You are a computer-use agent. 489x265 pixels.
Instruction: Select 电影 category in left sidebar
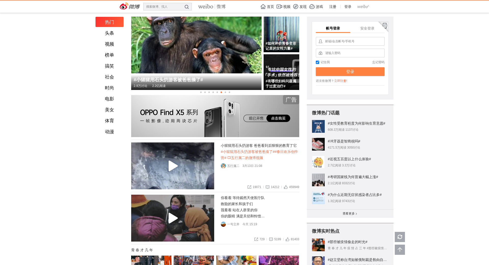[x=109, y=99]
